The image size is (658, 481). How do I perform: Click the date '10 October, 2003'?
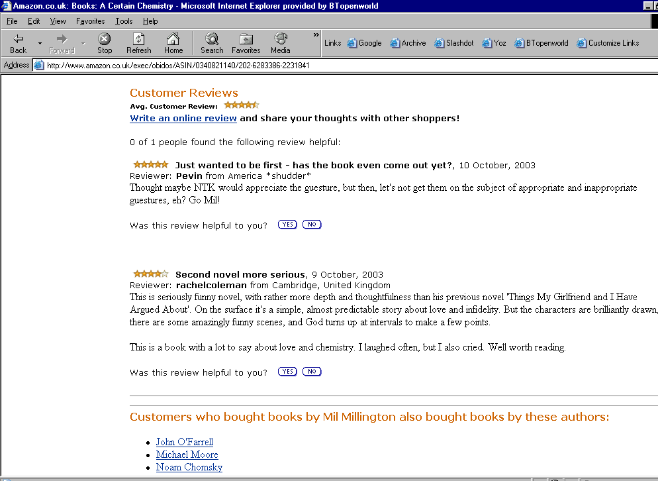click(497, 166)
